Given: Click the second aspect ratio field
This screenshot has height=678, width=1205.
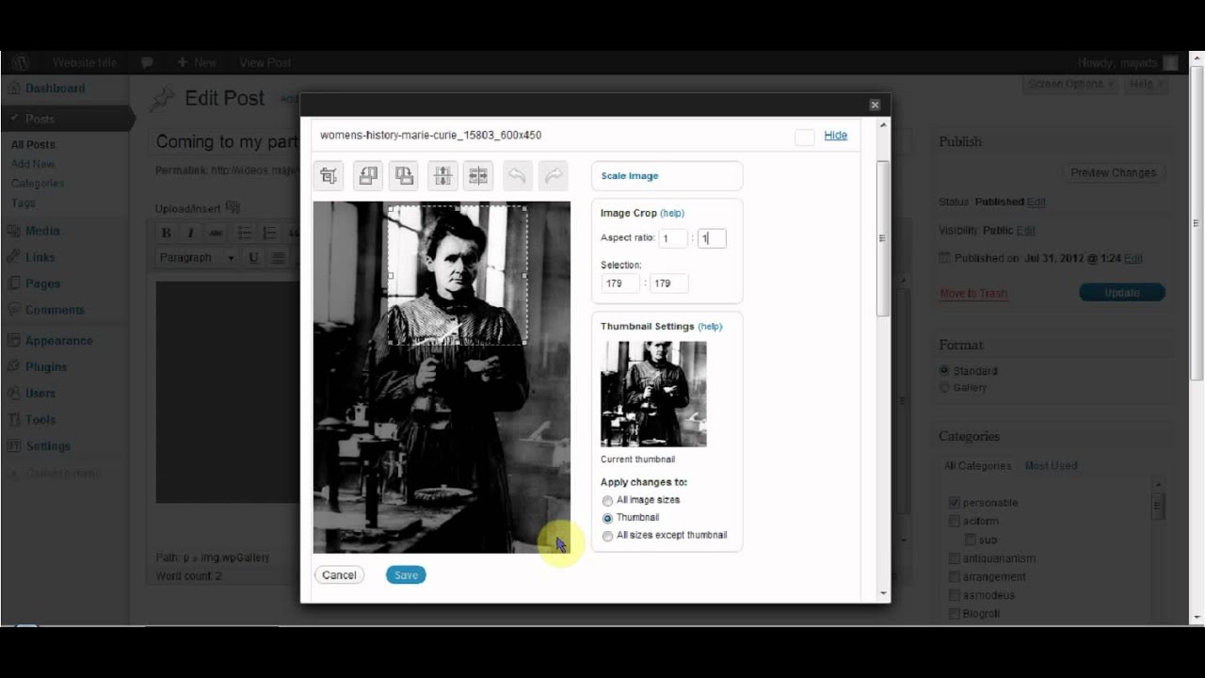Looking at the screenshot, I should click(x=712, y=239).
